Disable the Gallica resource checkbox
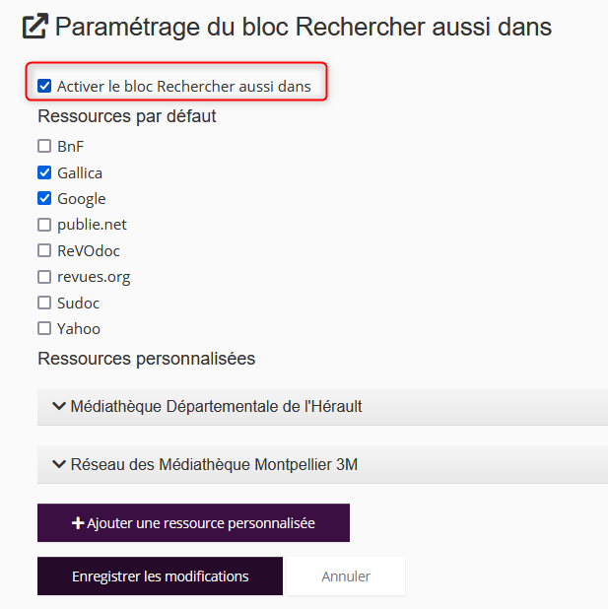Viewport: 608px width, 609px height. pos(44,172)
